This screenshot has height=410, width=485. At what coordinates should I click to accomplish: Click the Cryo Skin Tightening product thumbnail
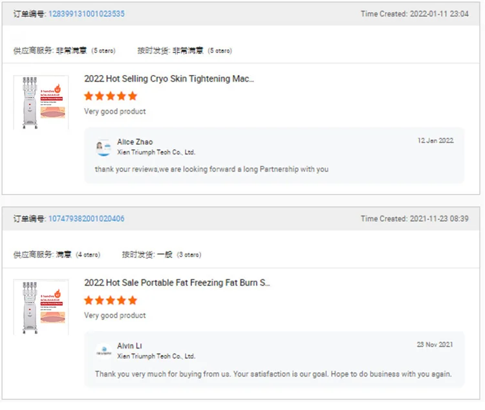click(x=41, y=102)
